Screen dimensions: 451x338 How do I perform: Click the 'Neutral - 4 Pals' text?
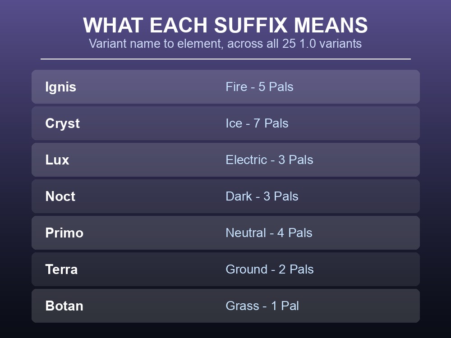[269, 233]
